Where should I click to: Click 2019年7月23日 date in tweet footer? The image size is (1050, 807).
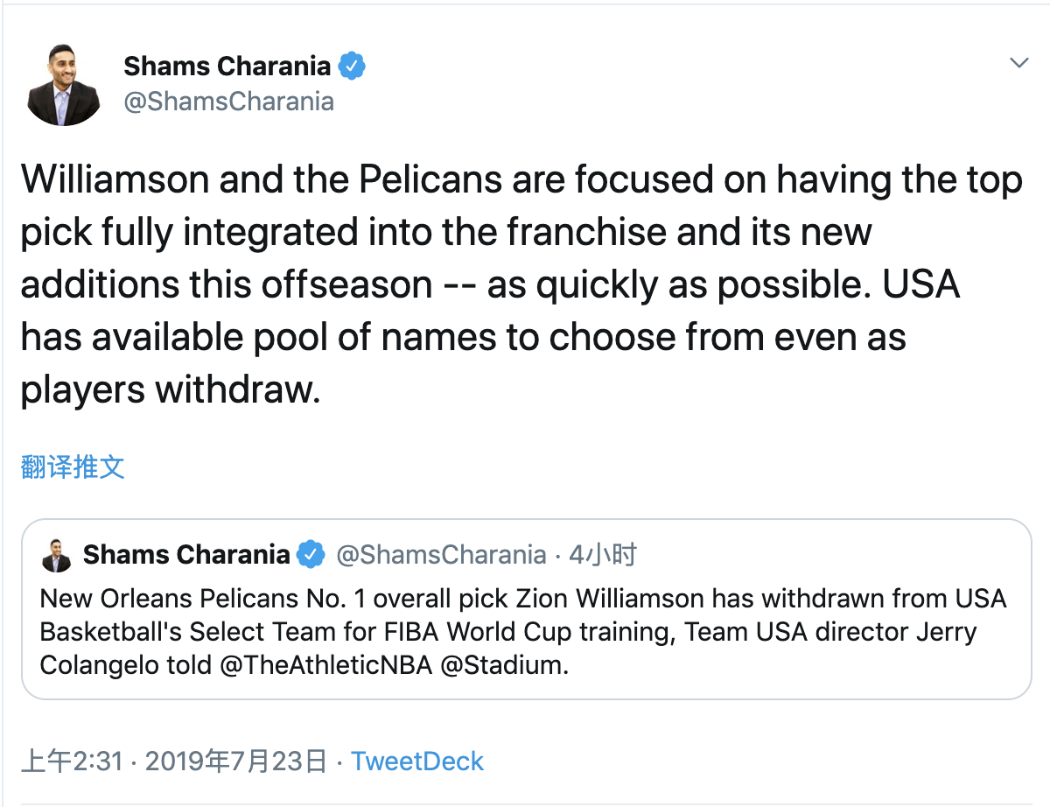tap(236, 761)
